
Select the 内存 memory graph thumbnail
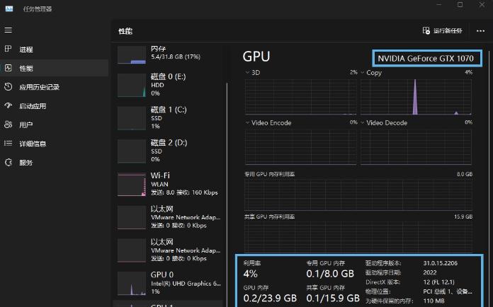coord(132,55)
